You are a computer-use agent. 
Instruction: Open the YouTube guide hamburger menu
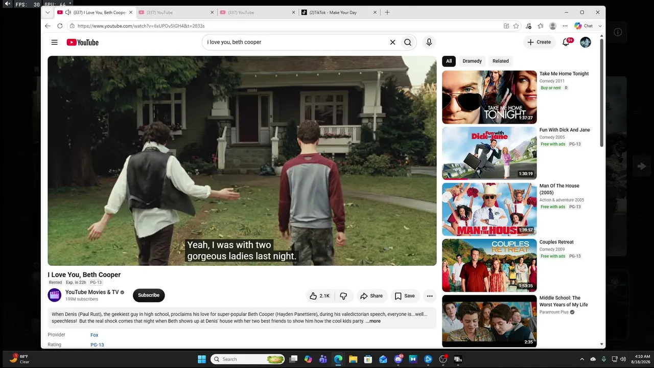tap(54, 42)
